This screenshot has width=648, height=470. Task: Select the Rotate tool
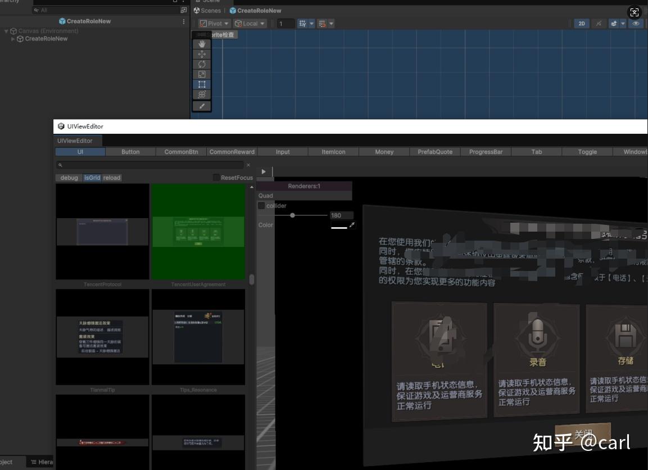pos(202,64)
